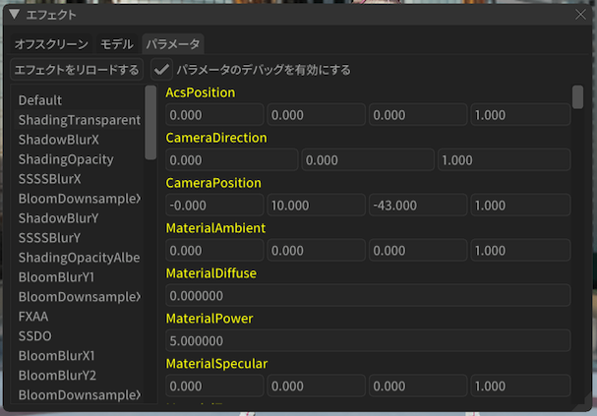Switch to the モデル tab
The width and height of the screenshot is (597, 416).
pos(117,44)
